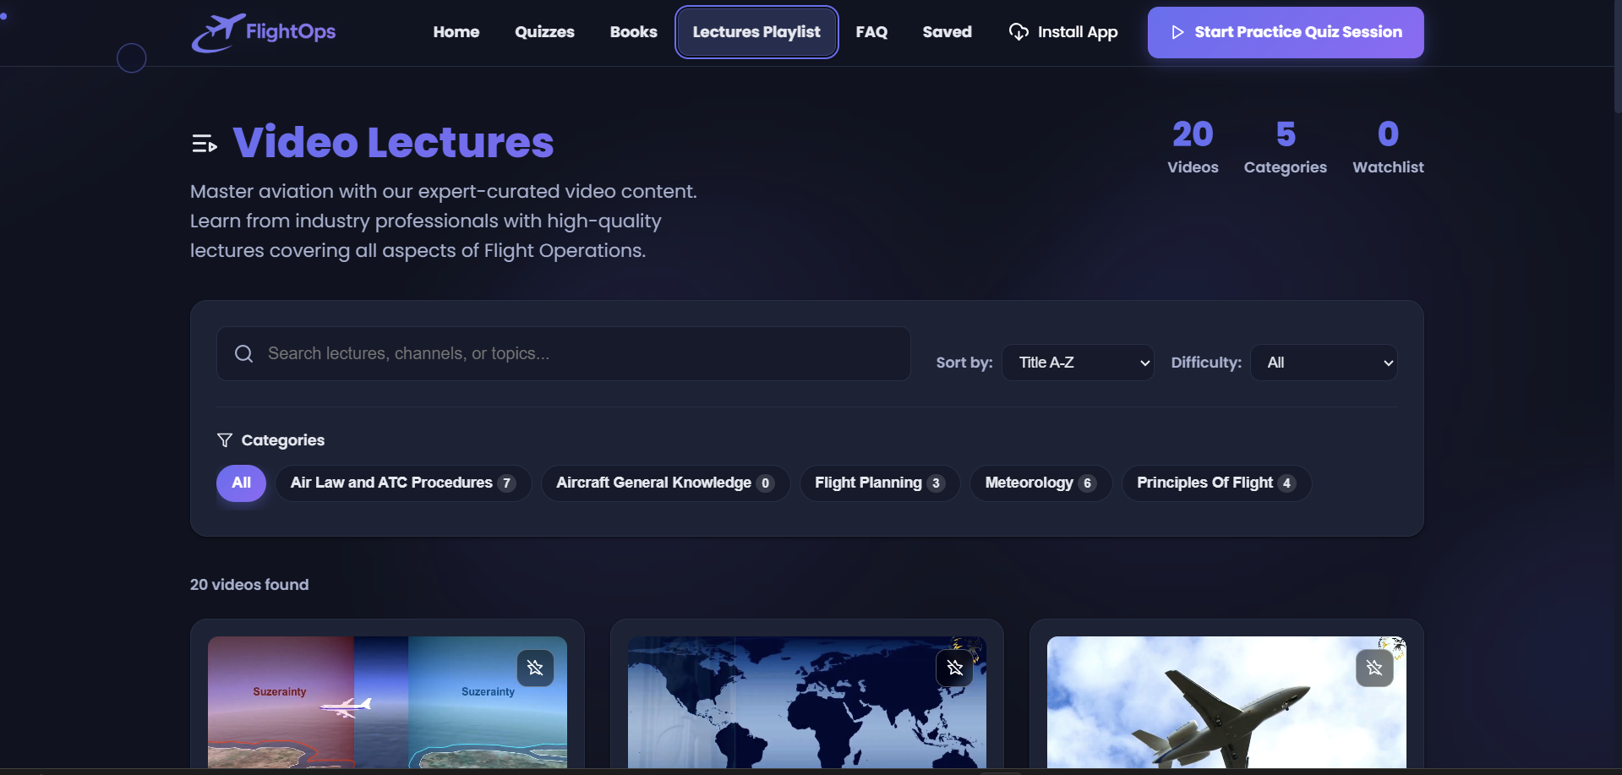Screen dimensions: 1622x775
Task: Start Practice Quiz Session
Action: coord(1285,32)
